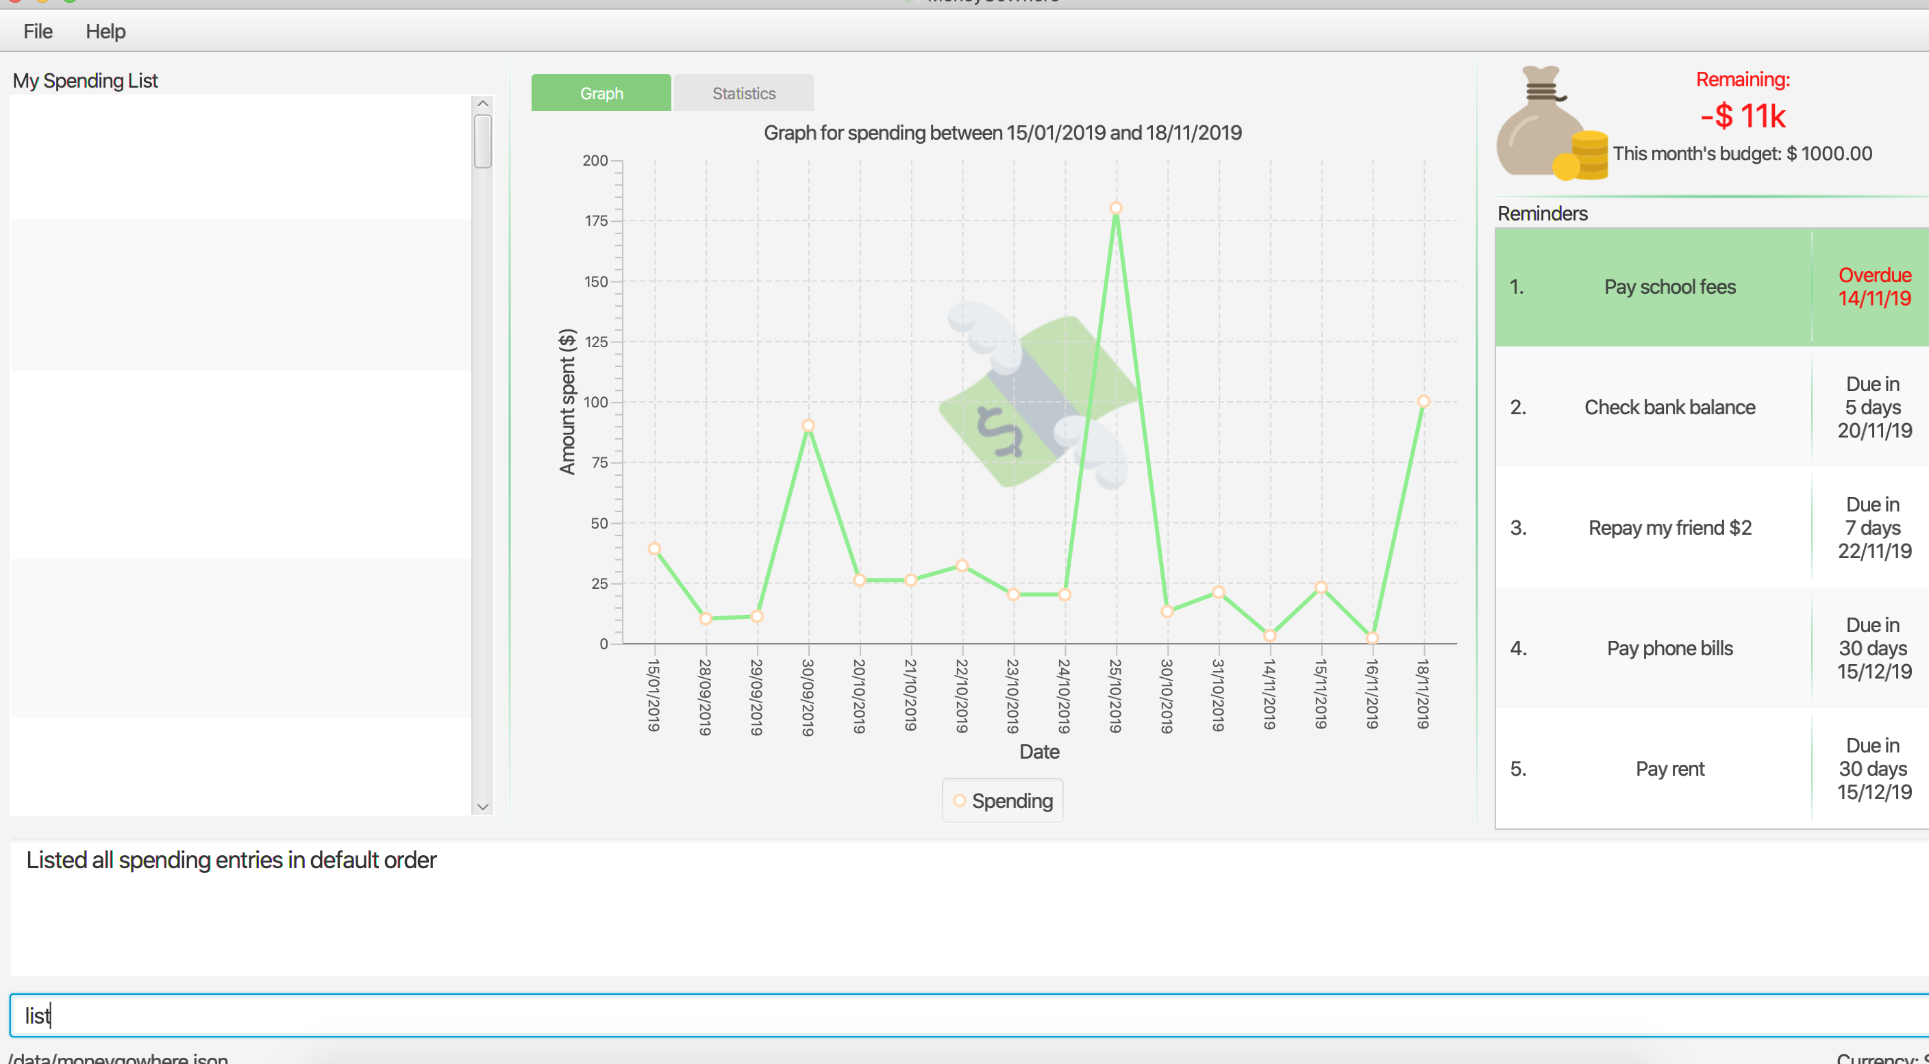Image resolution: width=1929 pixels, height=1064 pixels.
Task: Click the 22/10/2019 graph data point
Action: click(962, 566)
